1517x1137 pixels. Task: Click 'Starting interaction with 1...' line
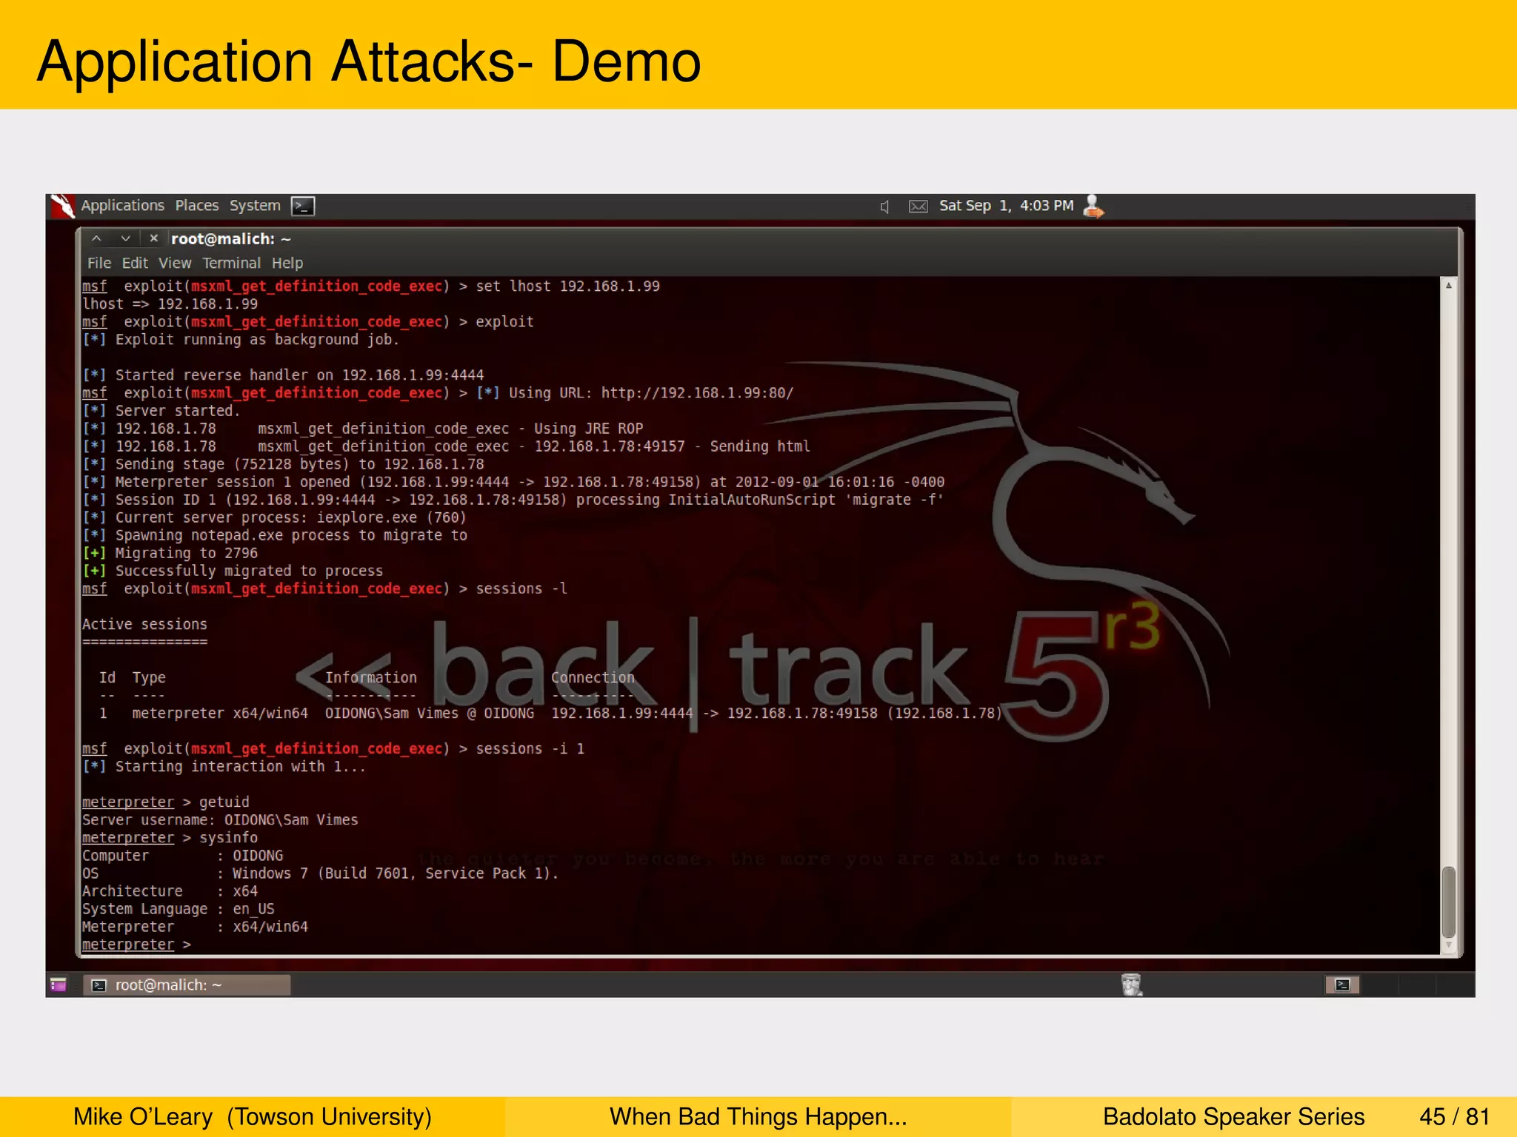coord(224,766)
